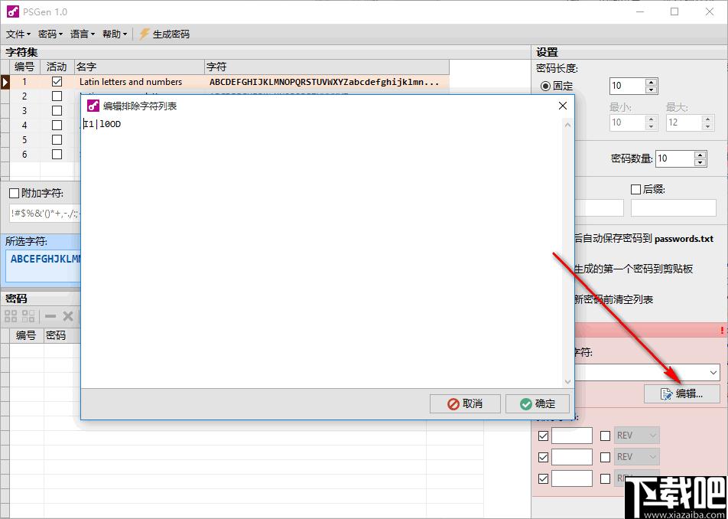Click the 所选字符 ABCEFGHJKLM text box
The image size is (728, 519).
[43, 265]
